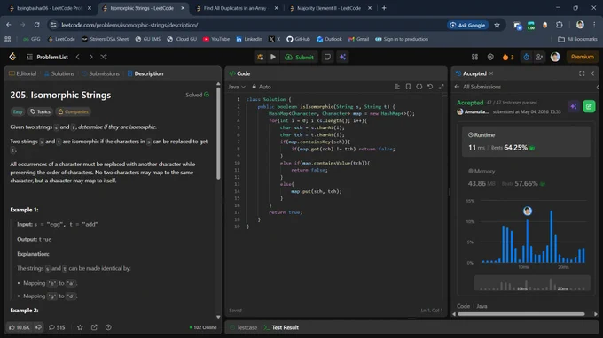Share the problem link icon
This screenshot has width=603, height=338.
[x=94, y=327]
